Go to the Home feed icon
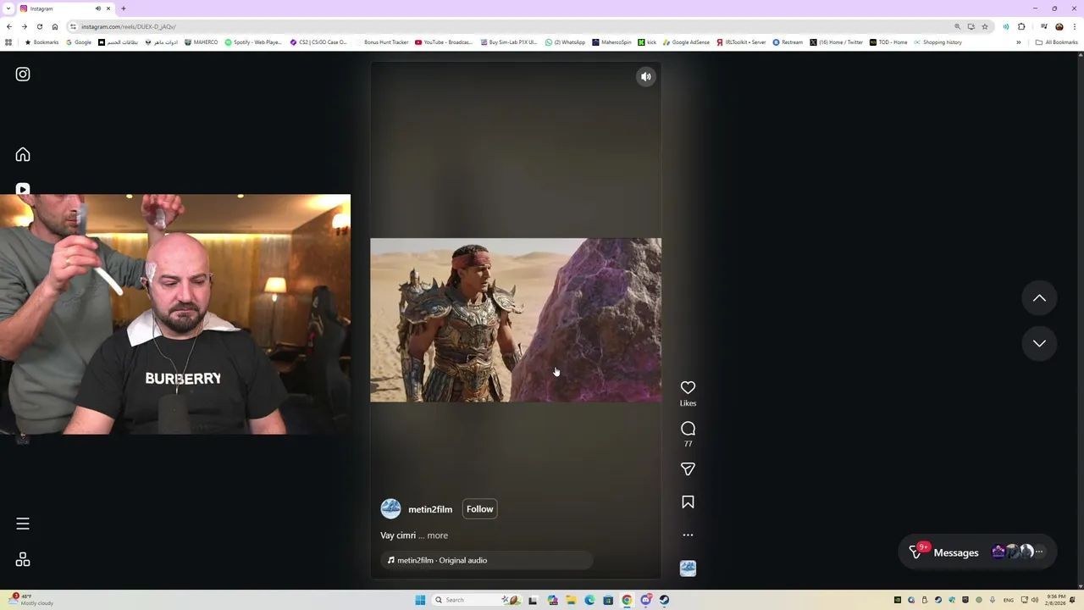The width and height of the screenshot is (1084, 610). tap(23, 154)
